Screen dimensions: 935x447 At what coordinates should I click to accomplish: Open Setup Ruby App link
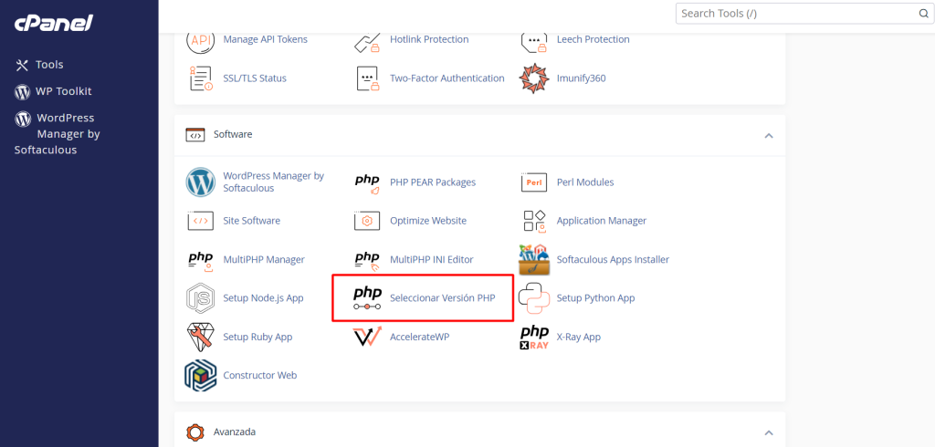tap(257, 337)
